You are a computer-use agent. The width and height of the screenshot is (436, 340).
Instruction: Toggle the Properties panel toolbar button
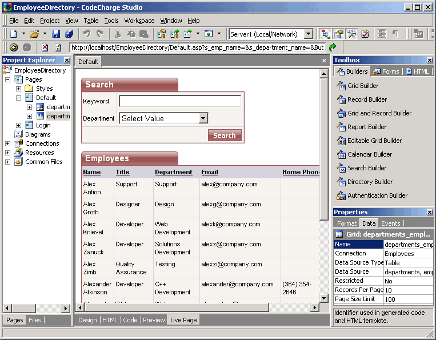(339, 34)
